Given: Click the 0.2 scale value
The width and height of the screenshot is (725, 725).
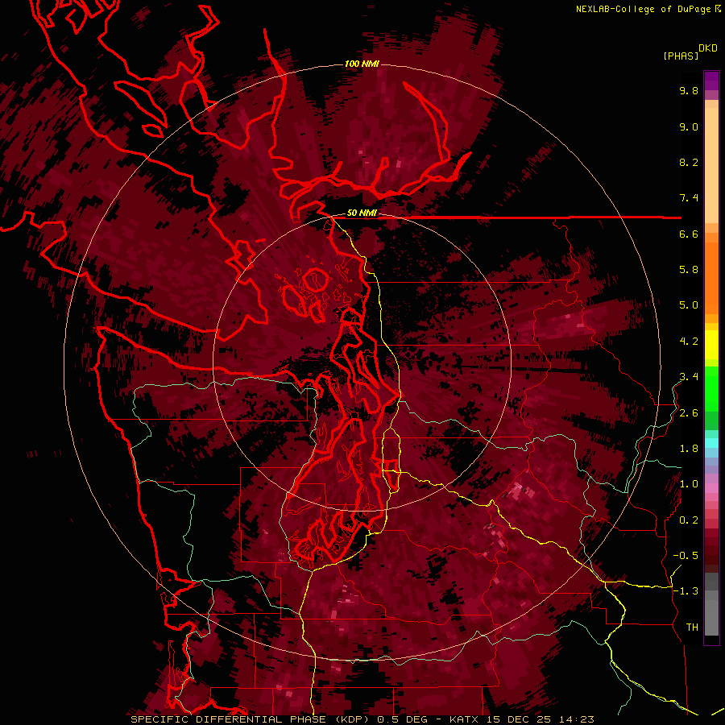Looking at the screenshot, I should click(x=689, y=520).
